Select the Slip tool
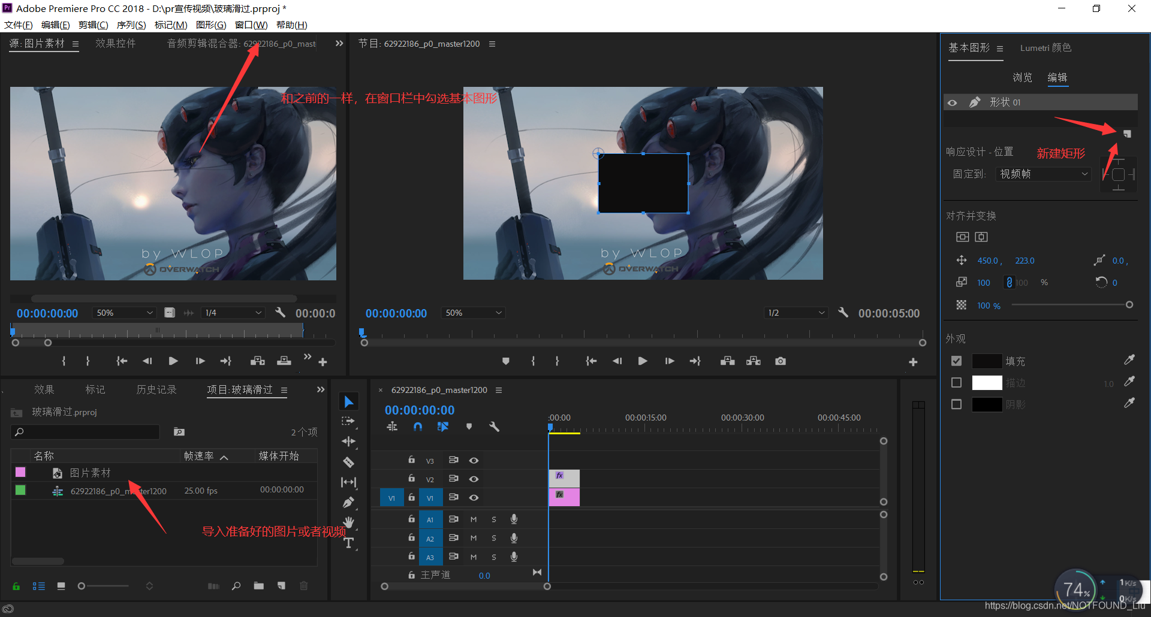The width and height of the screenshot is (1151, 617). 348,482
